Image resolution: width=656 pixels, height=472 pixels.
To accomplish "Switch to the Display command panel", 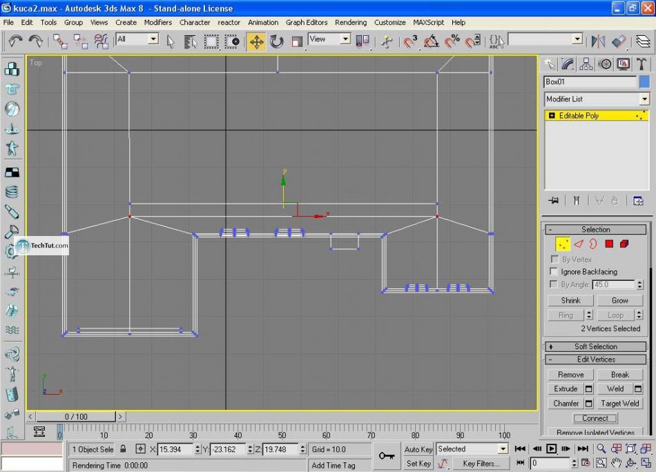I will click(623, 64).
